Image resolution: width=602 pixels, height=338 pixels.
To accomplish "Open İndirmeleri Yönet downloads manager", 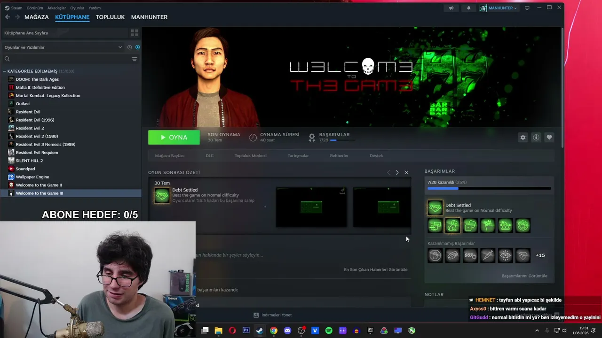I will pos(273,315).
